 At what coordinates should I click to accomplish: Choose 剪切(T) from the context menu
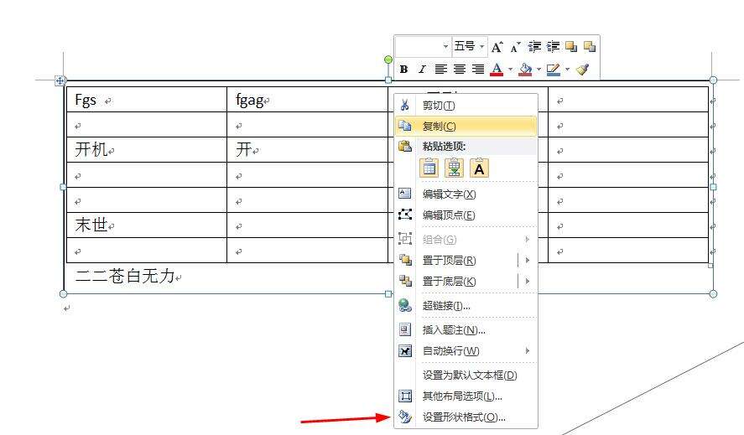[466, 106]
